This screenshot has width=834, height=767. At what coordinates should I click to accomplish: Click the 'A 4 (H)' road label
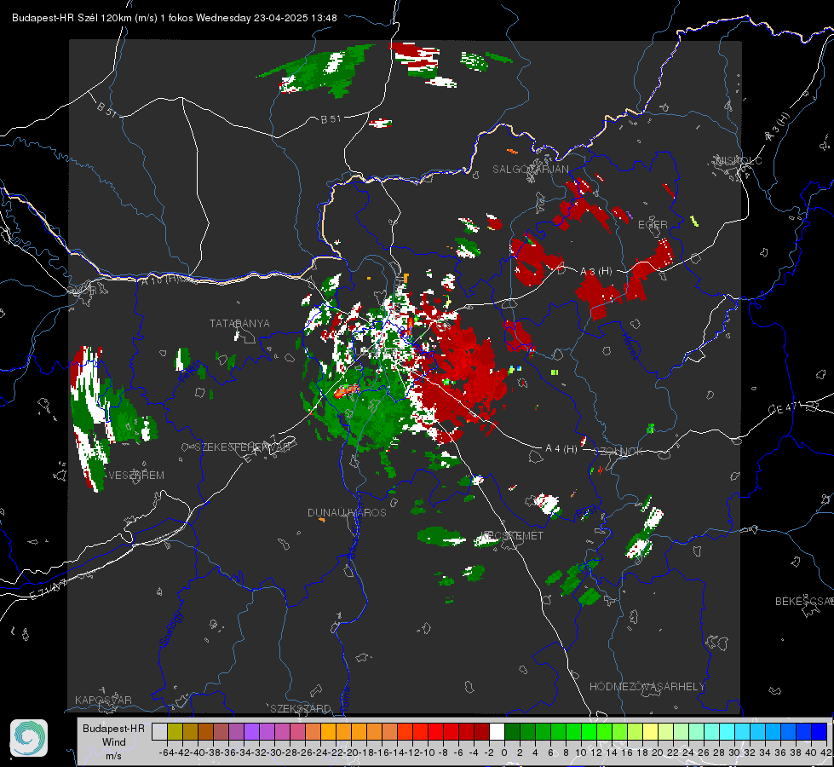pyautogui.click(x=561, y=449)
